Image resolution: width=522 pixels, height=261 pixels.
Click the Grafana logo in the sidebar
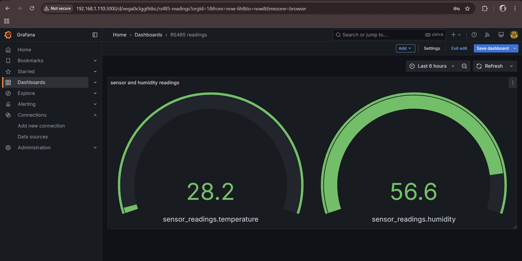point(8,35)
